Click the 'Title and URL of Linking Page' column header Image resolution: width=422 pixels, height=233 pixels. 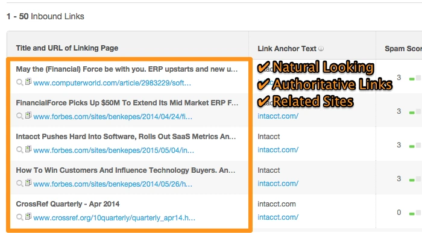tap(67, 48)
